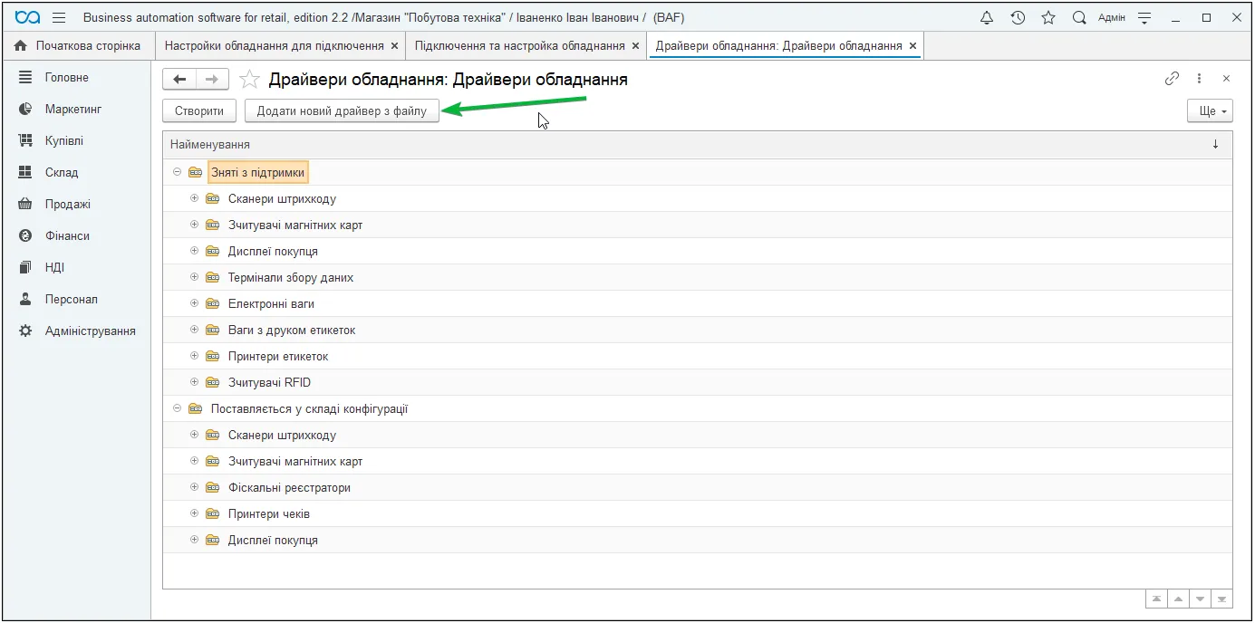
Task: Click the Принтери чеків folder icon
Action: coord(213,513)
